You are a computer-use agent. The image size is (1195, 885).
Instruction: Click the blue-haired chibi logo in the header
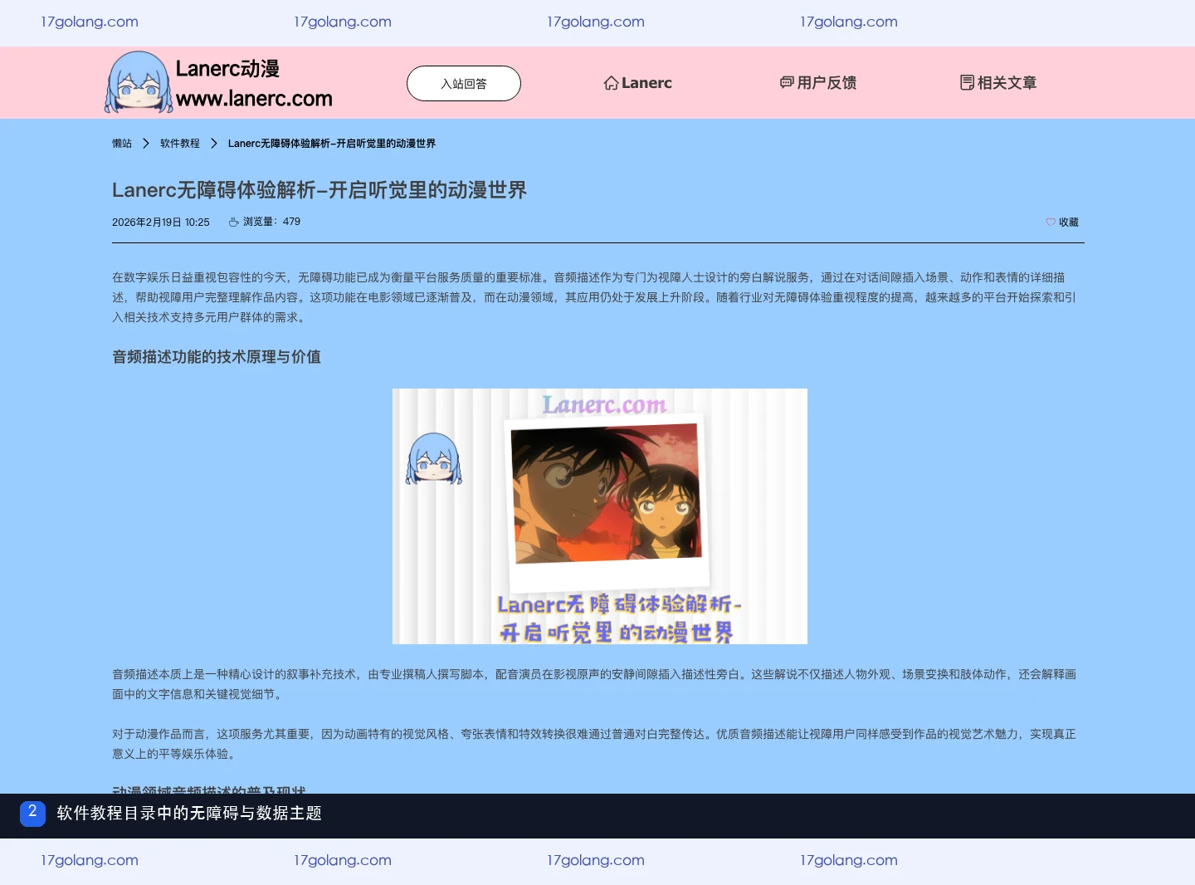click(138, 82)
